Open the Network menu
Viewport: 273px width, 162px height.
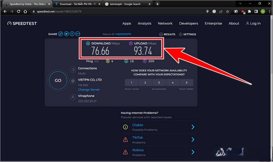point(165,23)
